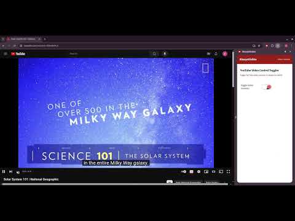Open YouTube notifications bell

tap(216, 53)
